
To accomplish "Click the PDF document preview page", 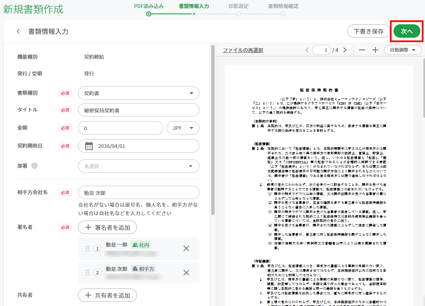I will coord(319,185).
